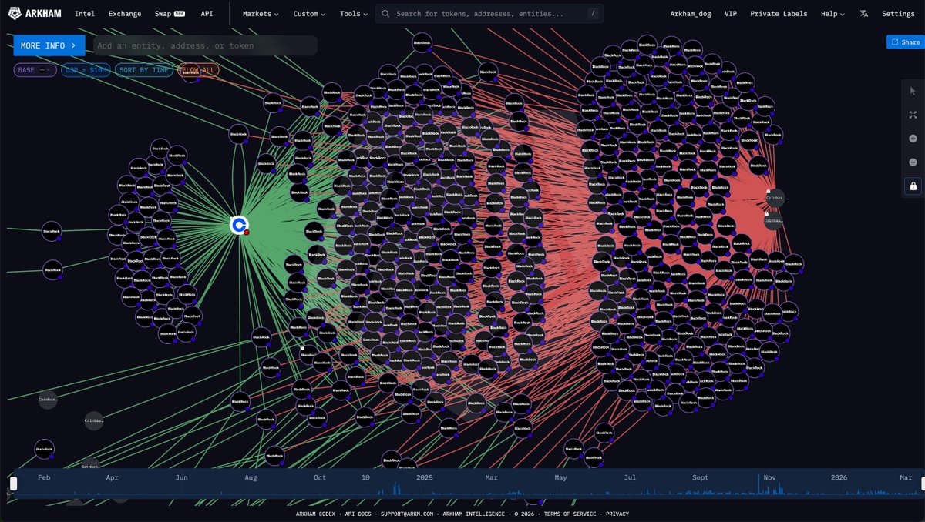Toggle the SORT BY TIME chip

(x=144, y=70)
